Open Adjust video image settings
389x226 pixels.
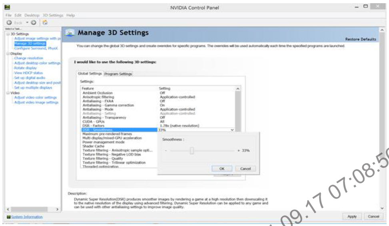point(36,102)
